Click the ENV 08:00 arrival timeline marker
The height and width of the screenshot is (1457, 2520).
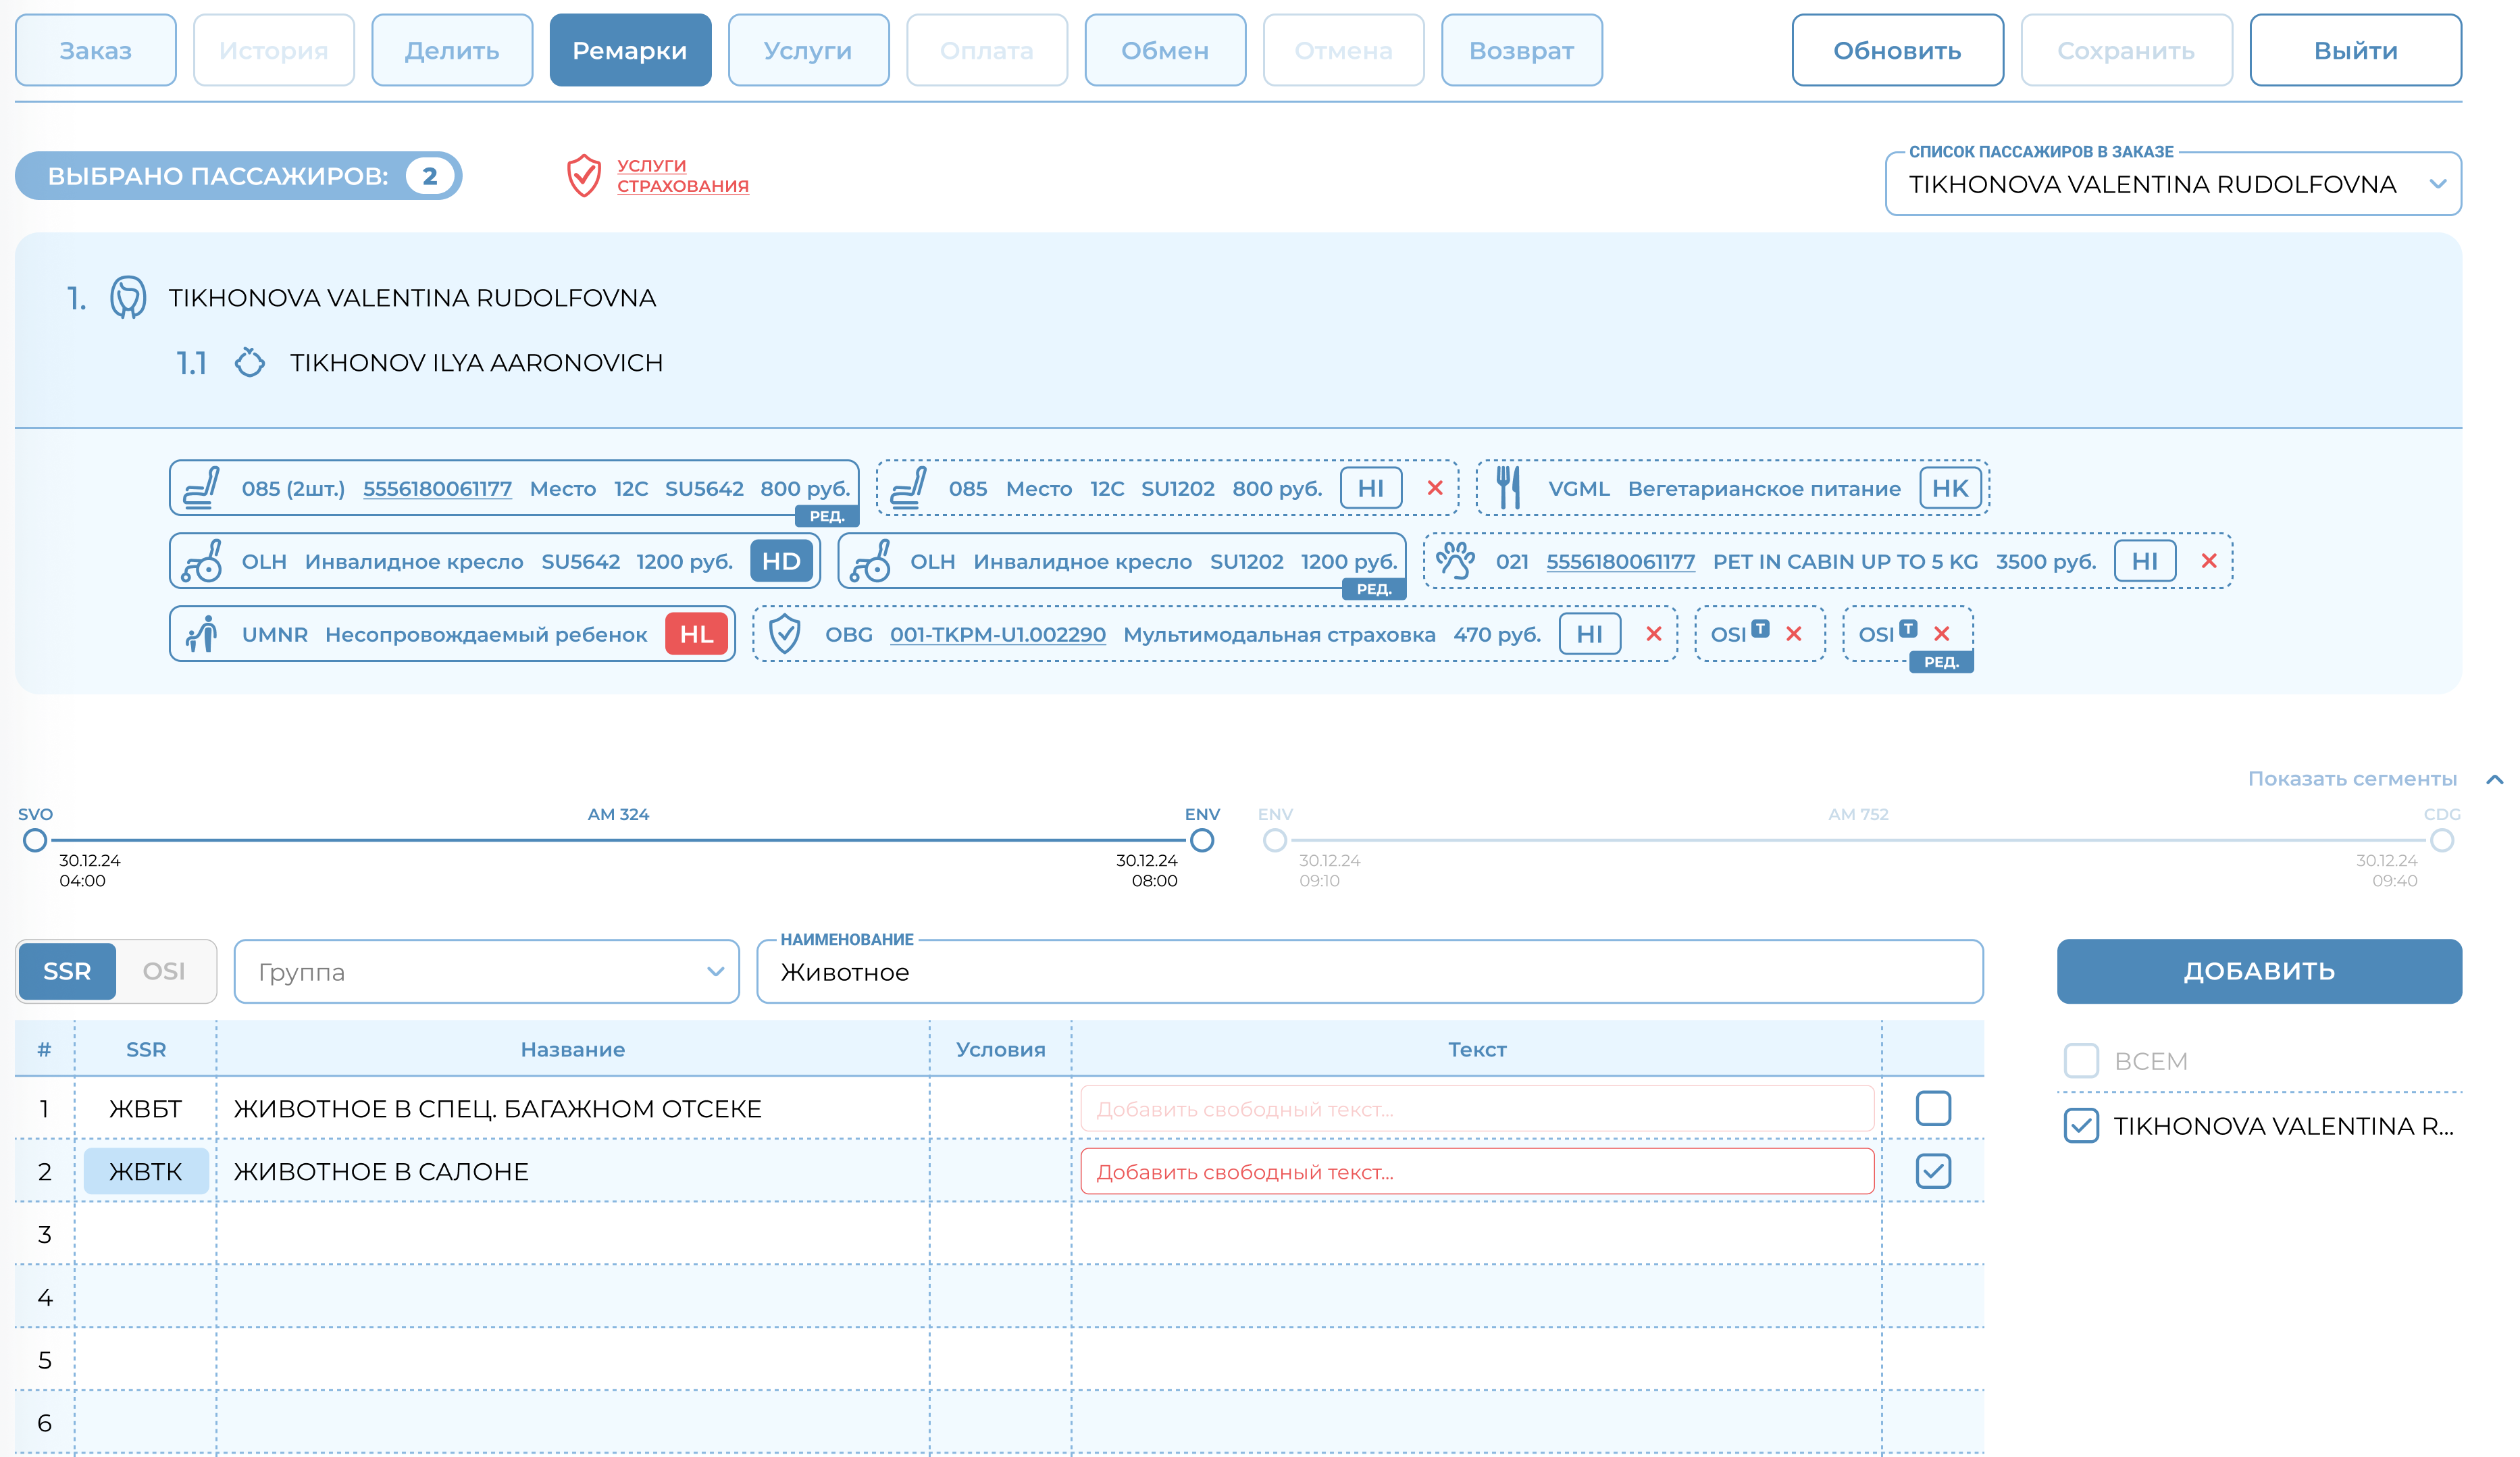coord(1202,840)
